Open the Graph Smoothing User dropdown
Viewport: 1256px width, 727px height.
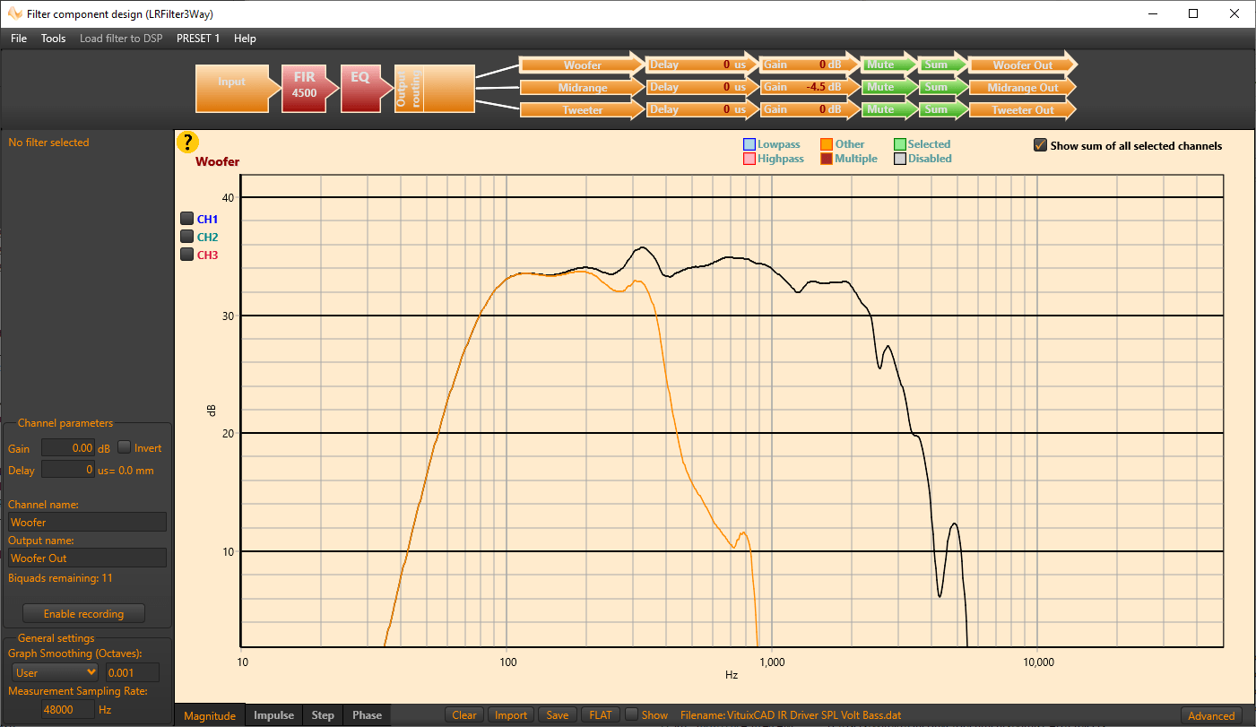(55, 672)
